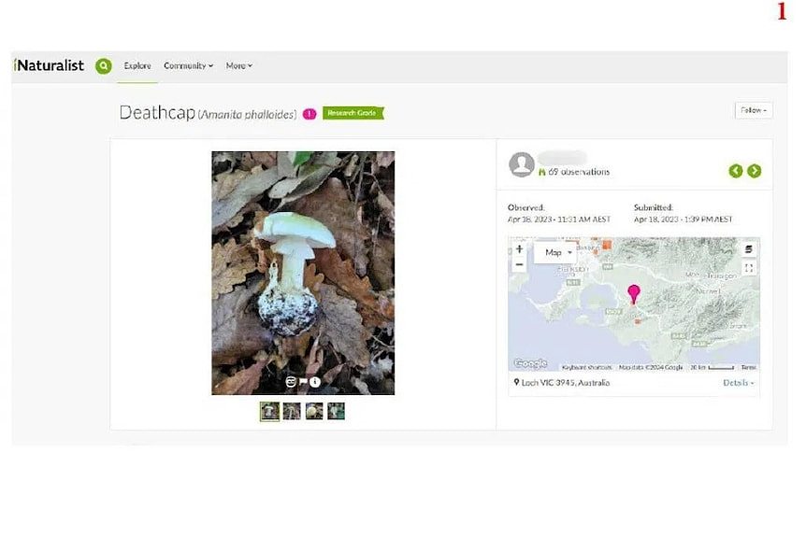The height and width of the screenshot is (537, 806).
Task: Open the observer's profile avatar
Action: pos(521,164)
